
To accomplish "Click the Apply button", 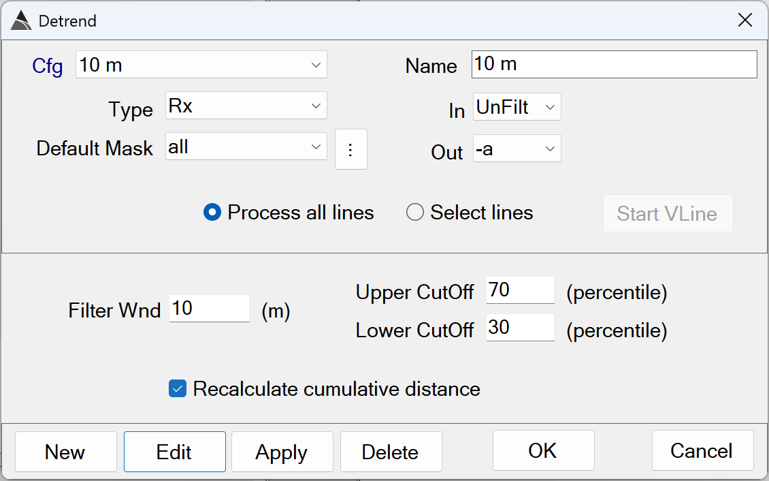I will 282,452.
